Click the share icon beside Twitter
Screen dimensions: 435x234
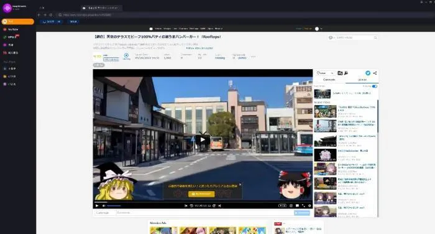click(x=375, y=73)
